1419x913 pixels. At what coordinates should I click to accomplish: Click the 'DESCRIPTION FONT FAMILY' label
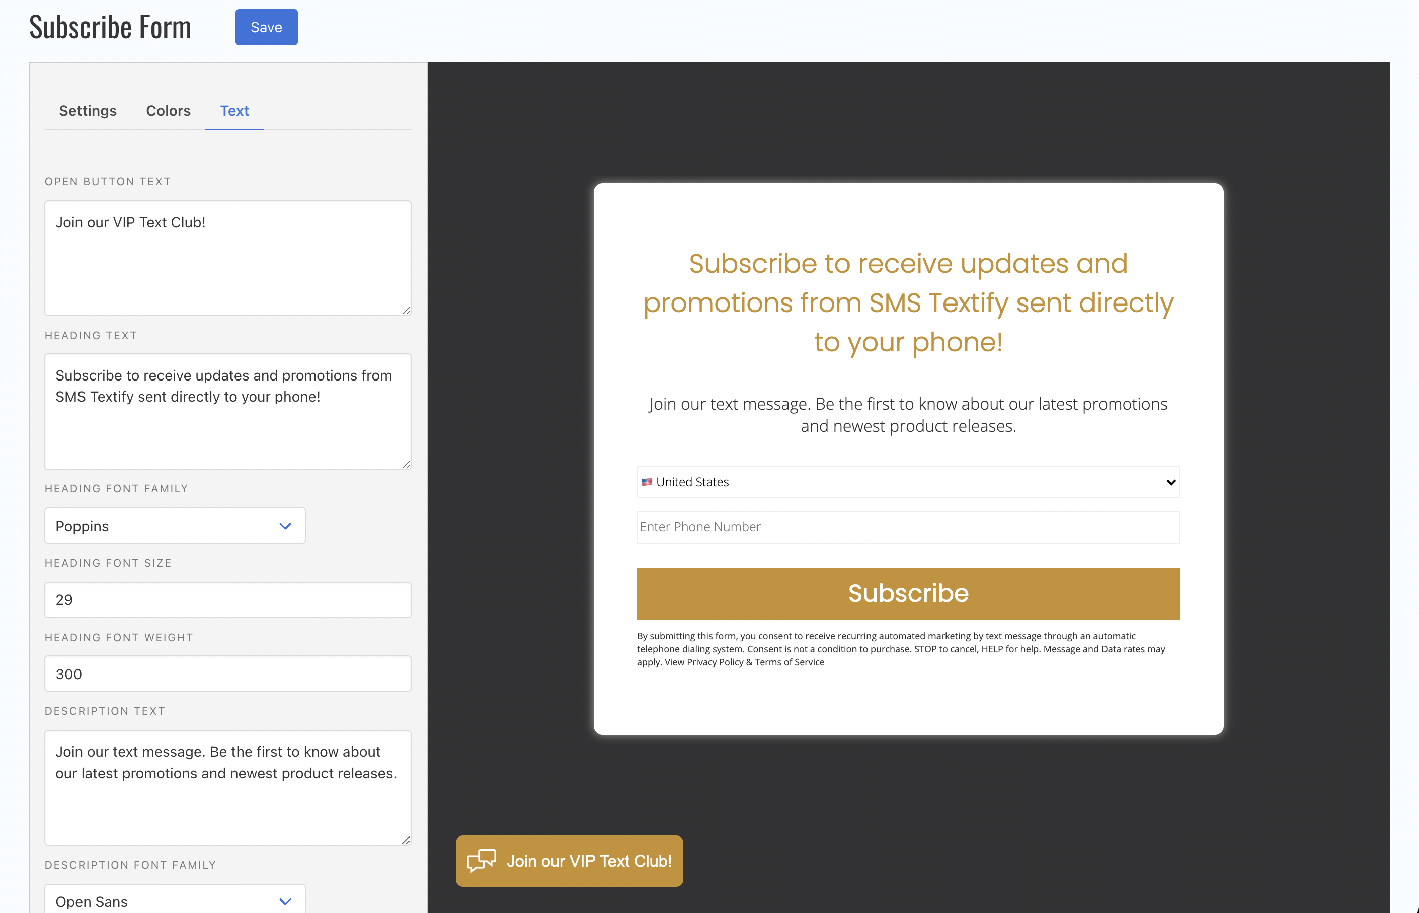point(130,865)
